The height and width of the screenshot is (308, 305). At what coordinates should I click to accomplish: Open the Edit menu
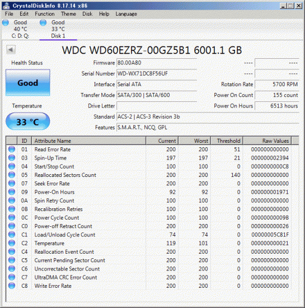[x=24, y=14]
